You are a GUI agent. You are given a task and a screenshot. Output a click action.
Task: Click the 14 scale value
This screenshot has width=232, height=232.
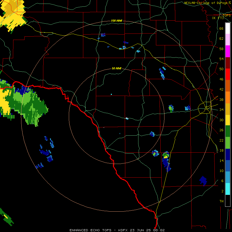[221, 161]
